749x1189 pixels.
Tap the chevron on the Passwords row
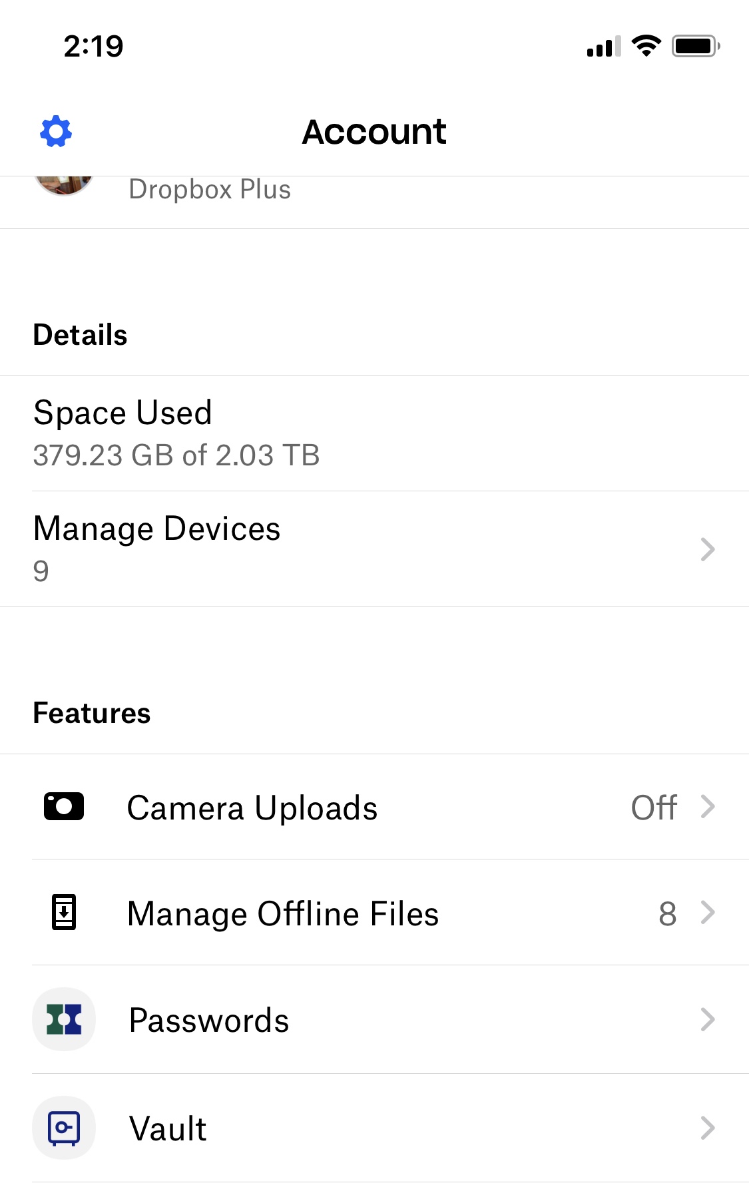708,1019
